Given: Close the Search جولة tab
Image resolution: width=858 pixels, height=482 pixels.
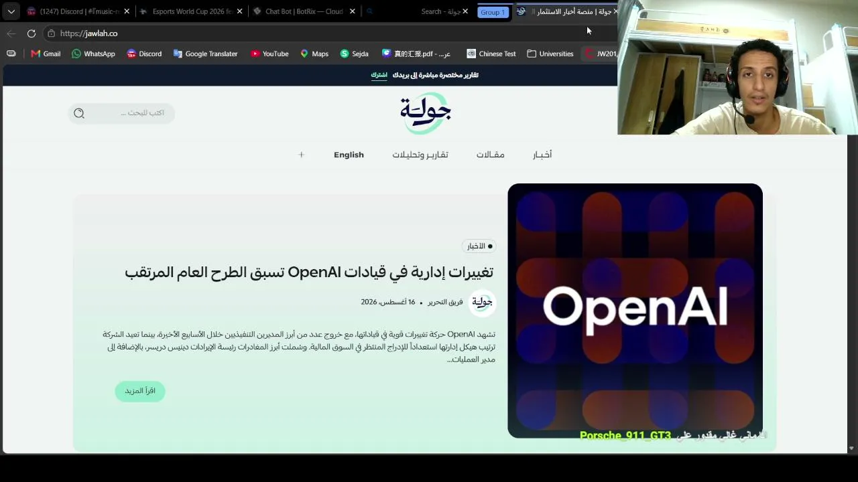Looking at the screenshot, I should coord(465,11).
